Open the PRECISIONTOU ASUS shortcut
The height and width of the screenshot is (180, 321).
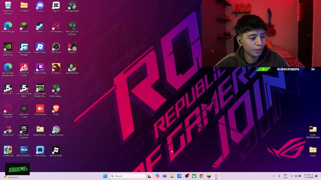click(24, 151)
